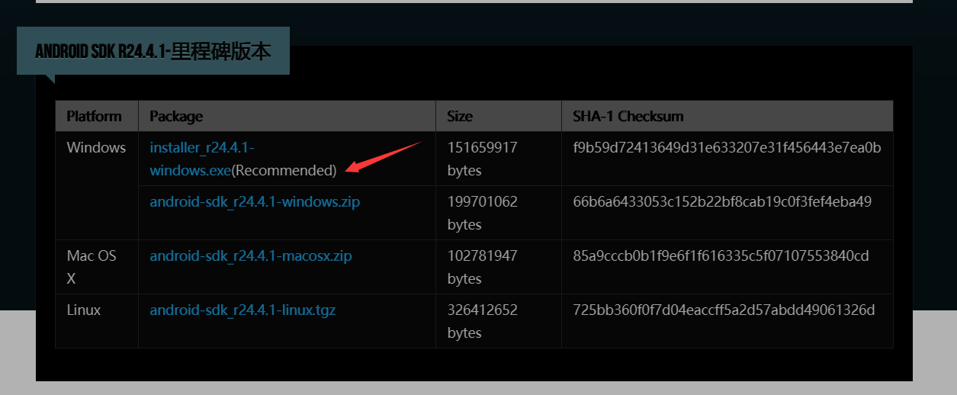Click size value 102781947 bytes
Screen dimensions: 957x395
[x=483, y=267]
